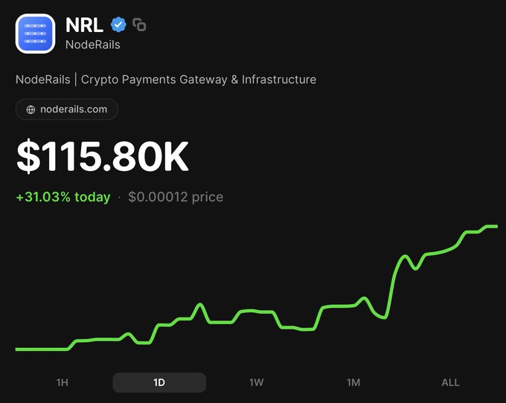Switch chart to 1W range

[257, 382]
